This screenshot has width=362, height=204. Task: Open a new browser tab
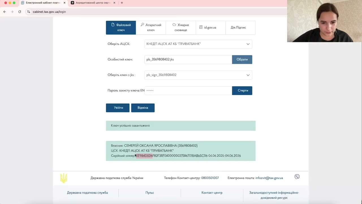[x=122, y=3]
